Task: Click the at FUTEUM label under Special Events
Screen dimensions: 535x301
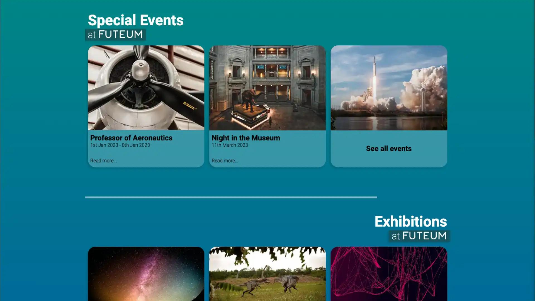Action: click(115, 35)
